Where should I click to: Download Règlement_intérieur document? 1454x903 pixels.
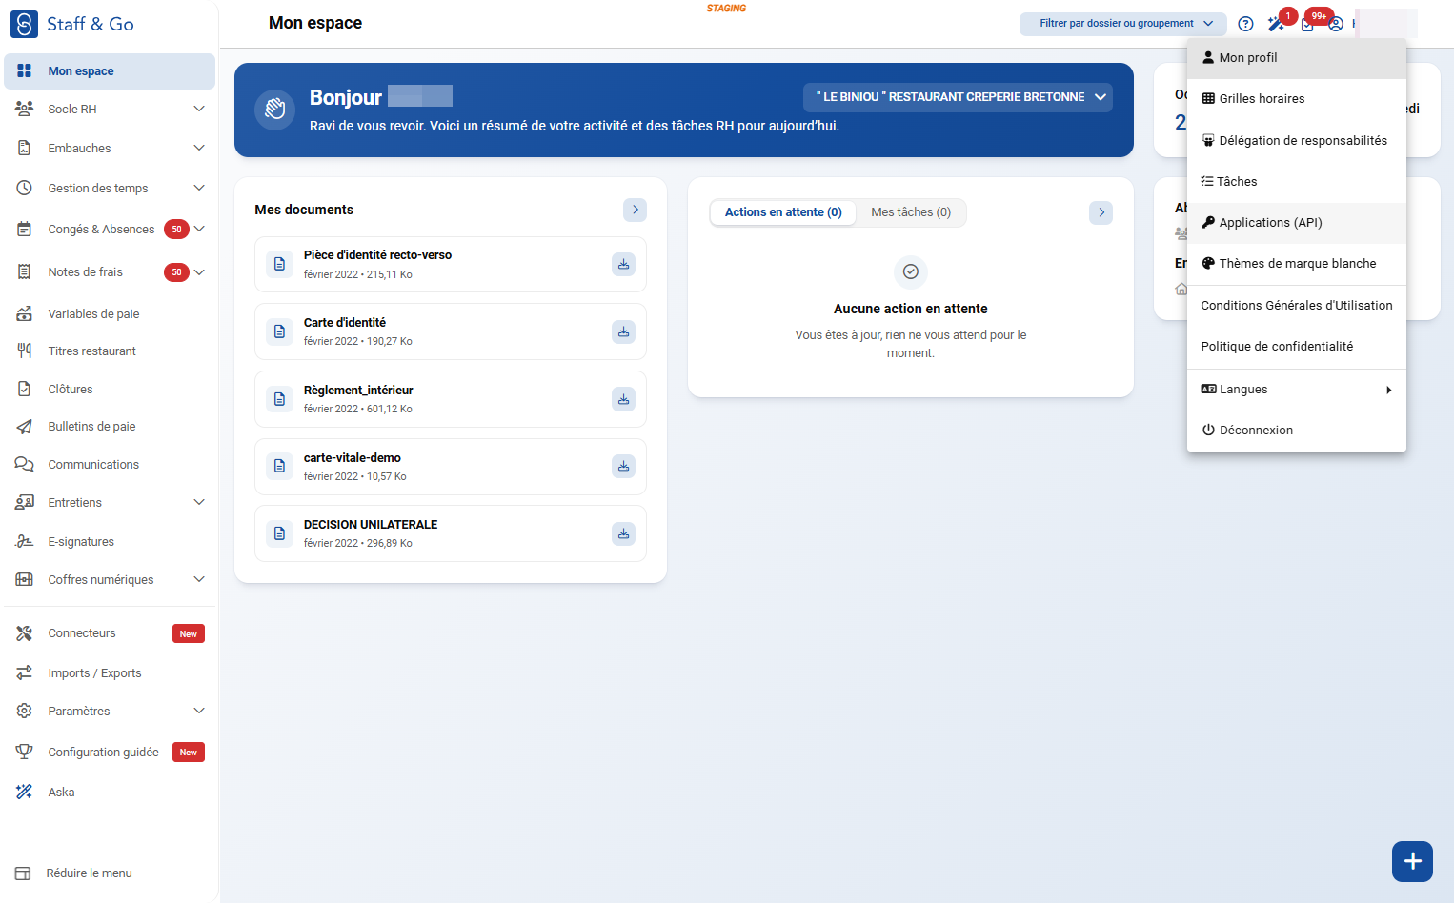coord(623,399)
